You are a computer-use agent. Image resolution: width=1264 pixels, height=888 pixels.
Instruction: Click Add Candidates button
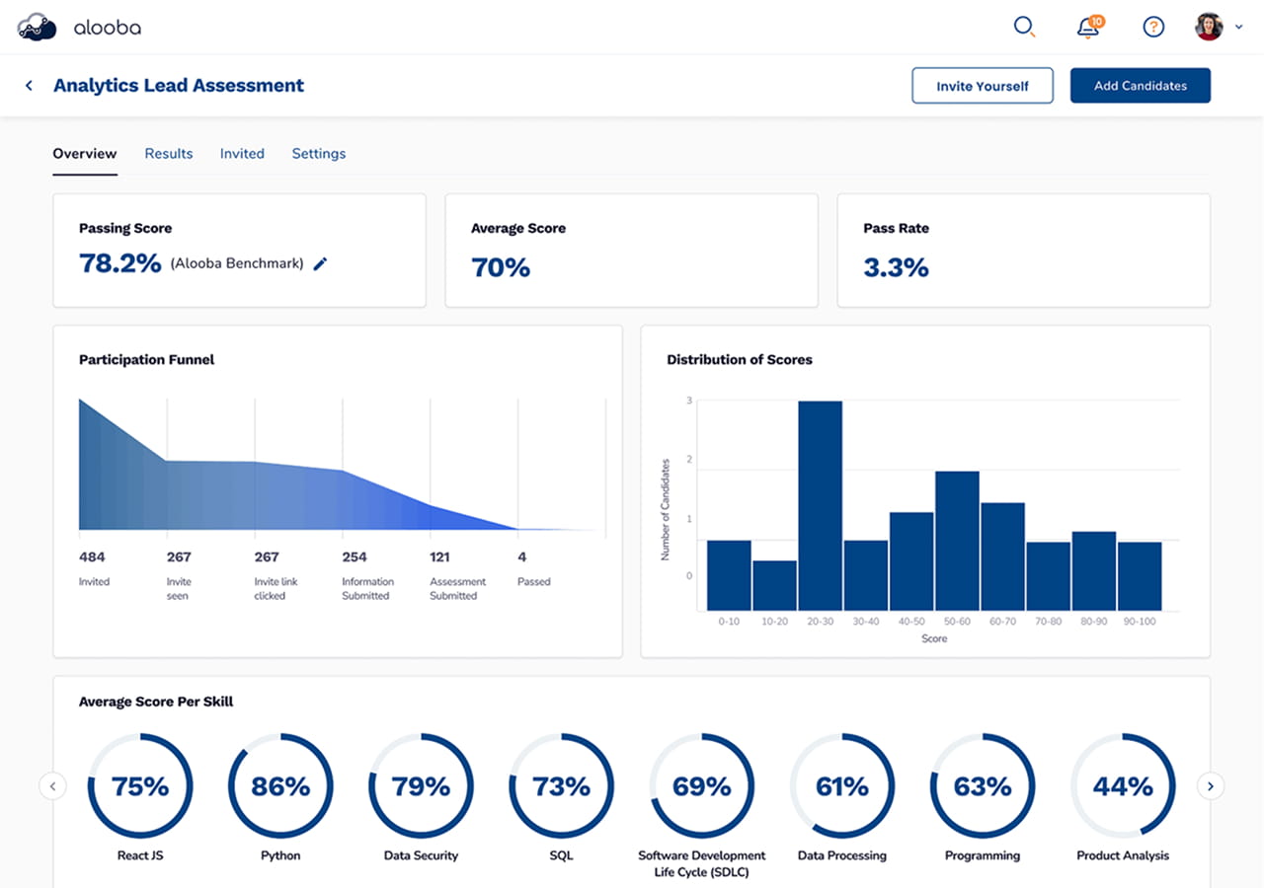tap(1141, 86)
